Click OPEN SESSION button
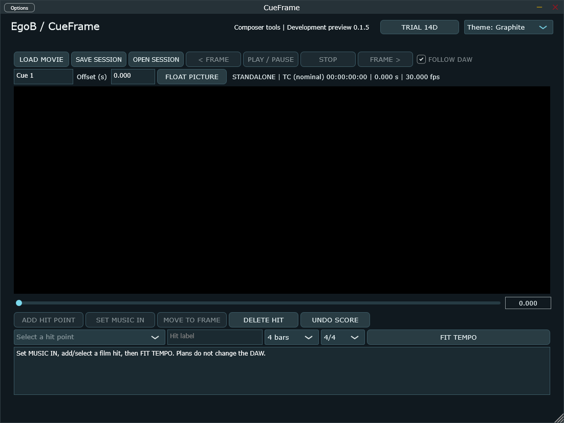 (x=156, y=60)
